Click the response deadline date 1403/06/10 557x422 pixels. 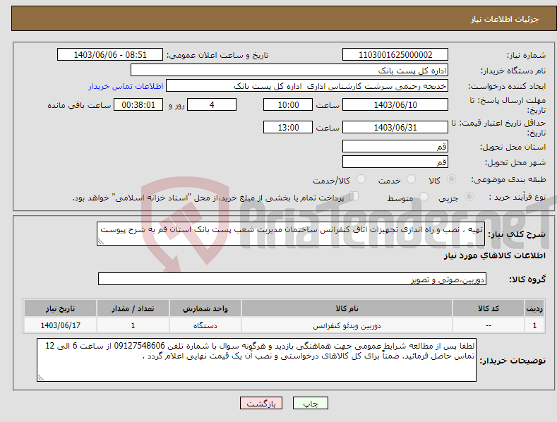[x=395, y=104]
